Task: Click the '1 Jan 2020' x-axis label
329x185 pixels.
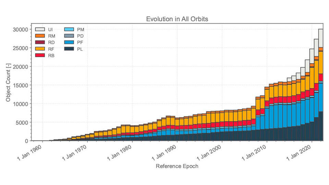Action: click(299, 152)
